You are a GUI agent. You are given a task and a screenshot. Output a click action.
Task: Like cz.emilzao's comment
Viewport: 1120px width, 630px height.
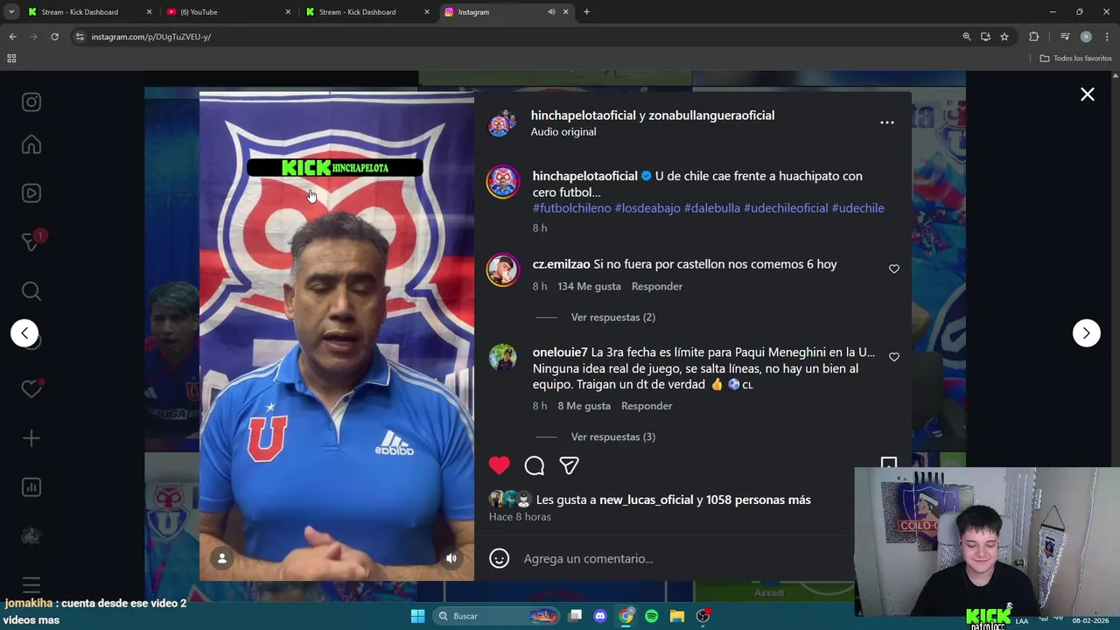(893, 269)
